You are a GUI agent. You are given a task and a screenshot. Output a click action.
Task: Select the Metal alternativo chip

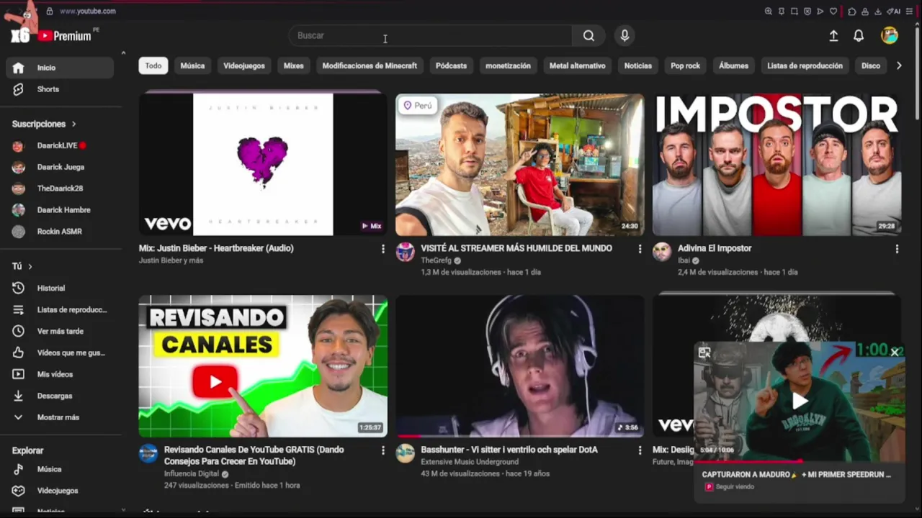tap(578, 65)
